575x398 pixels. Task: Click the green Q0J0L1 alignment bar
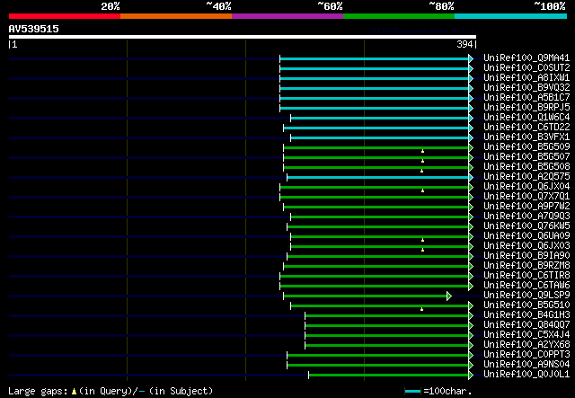point(388,376)
